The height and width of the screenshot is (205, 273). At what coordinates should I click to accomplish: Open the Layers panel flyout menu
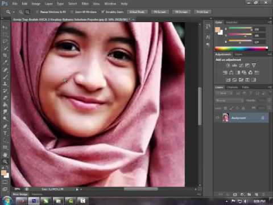(x=270, y=87)
